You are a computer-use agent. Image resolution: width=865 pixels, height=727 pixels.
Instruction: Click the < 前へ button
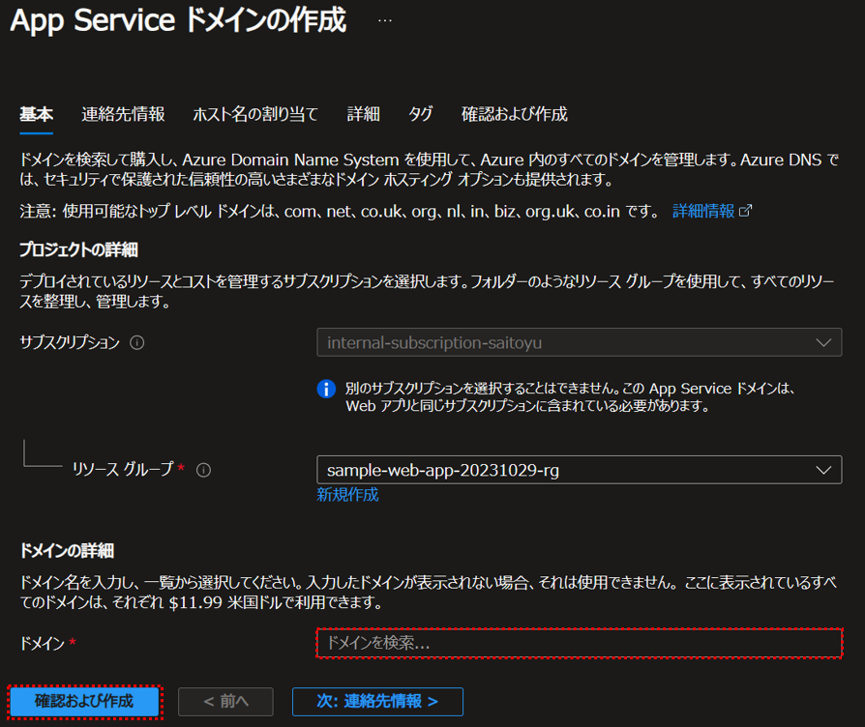coord(225,702)
